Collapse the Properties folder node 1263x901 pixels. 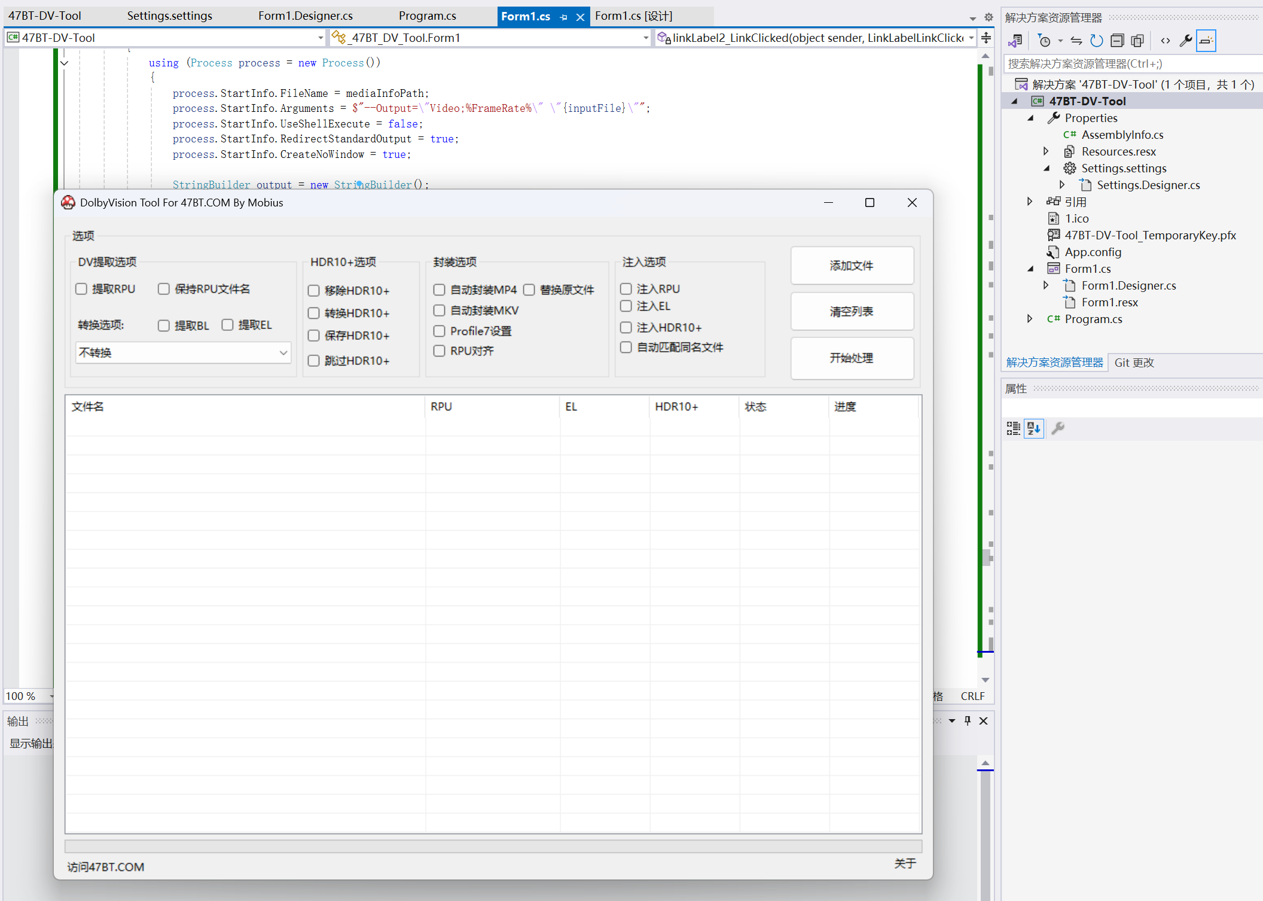[x=1030, y=118]
